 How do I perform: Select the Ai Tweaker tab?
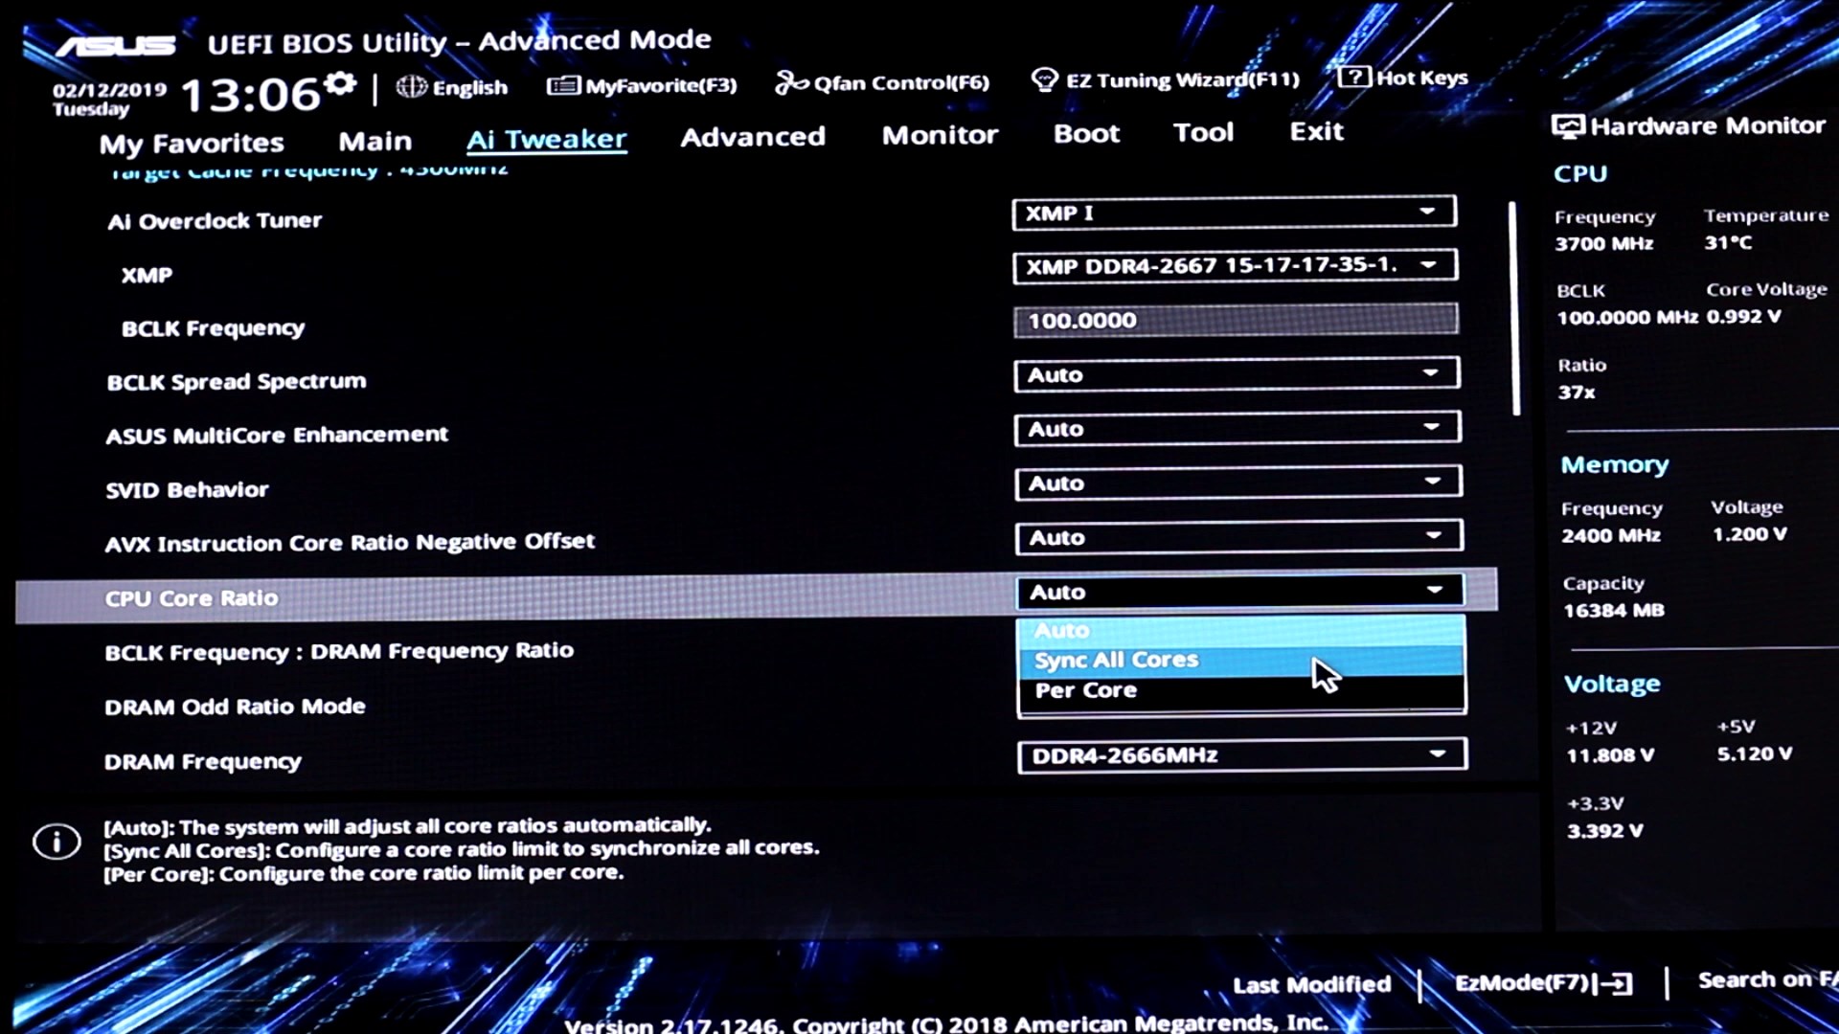pos(546,140)
